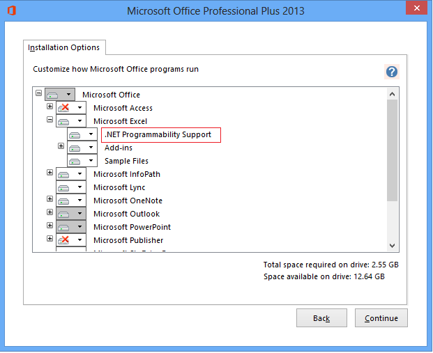Expand the Add-ins node

[x=61, y=146]
